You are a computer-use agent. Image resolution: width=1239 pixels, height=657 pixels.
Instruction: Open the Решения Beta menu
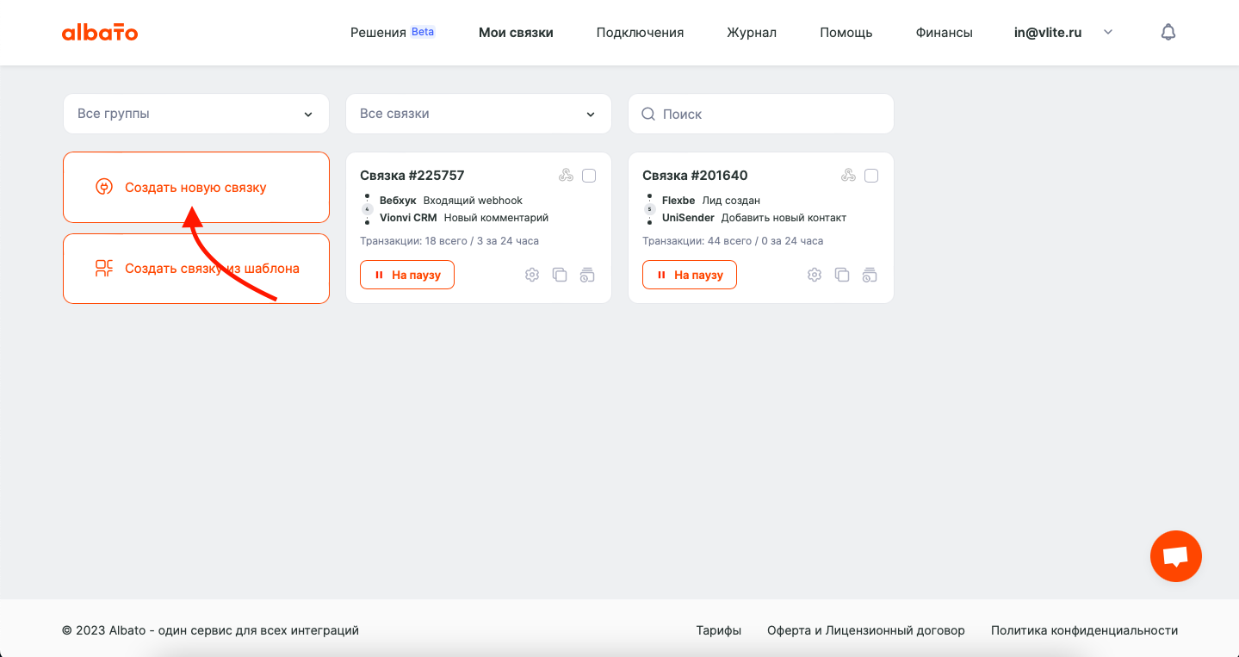392,33
